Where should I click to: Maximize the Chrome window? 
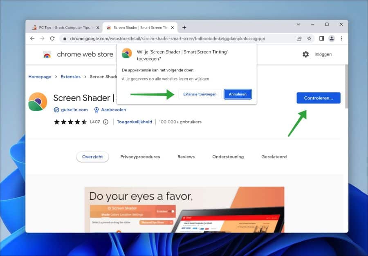coord(327,24)
